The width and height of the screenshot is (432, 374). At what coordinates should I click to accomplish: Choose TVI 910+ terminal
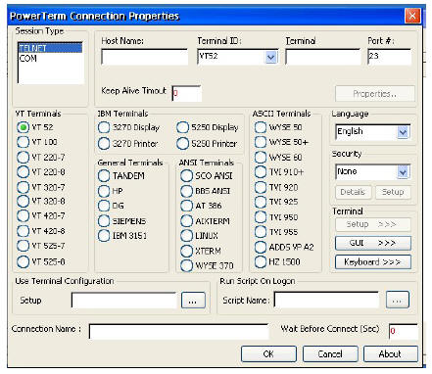click(261, 171)
